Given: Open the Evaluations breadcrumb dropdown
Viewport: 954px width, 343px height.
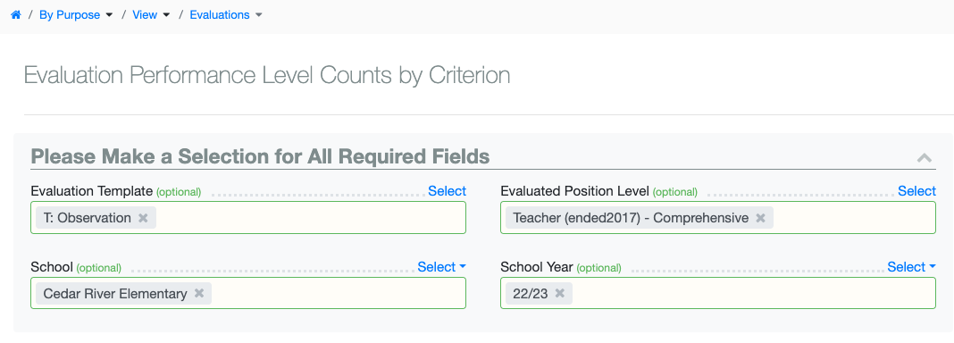Looking at the screenshot, I should click(226, 15).
